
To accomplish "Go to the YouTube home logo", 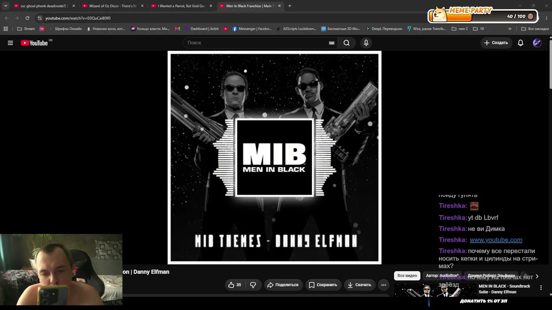I will click(34, 43).
